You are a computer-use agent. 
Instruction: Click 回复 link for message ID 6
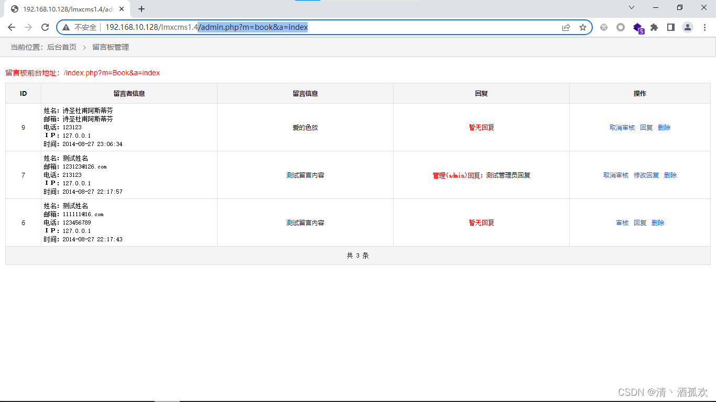point(639,223)
